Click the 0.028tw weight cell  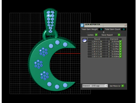116,57
